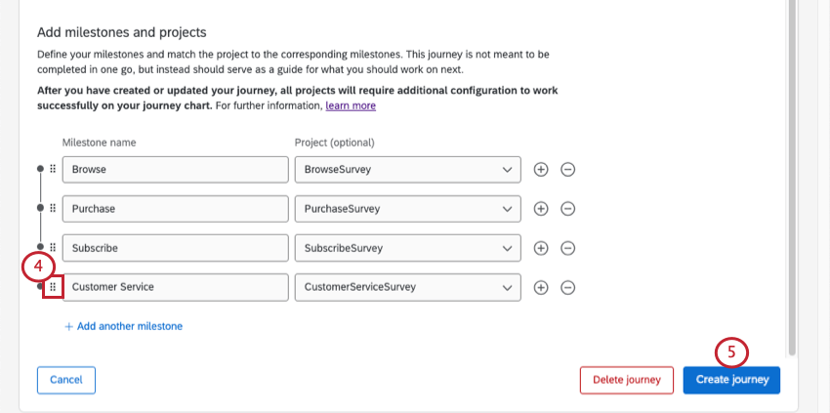Remove the Purchase milestone with minus icon
Screen dimensions: 830x413
[x=567, y=209]
